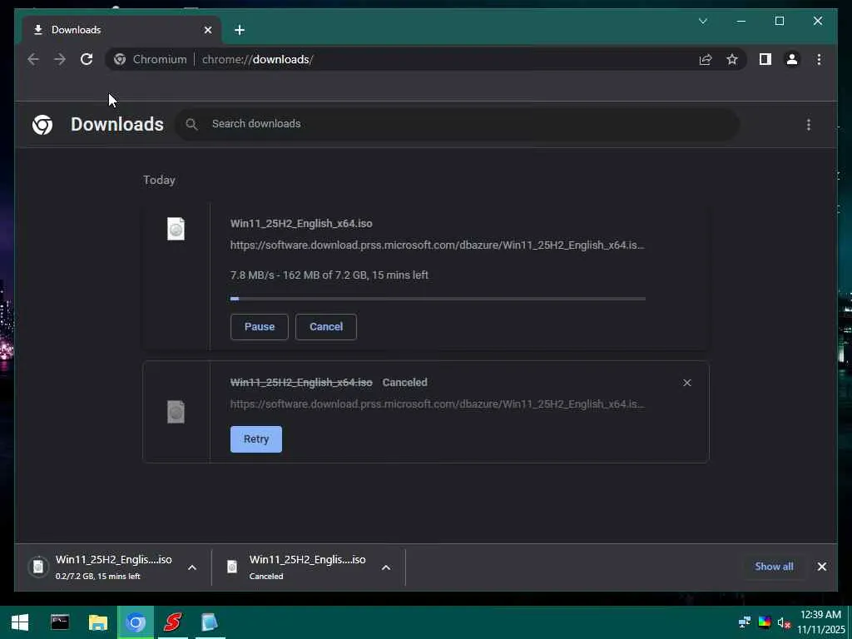Click the muted volume tray icon
The height and width of the screenshot is (639, 852).
pyautogui.click(x=784, y=622)
